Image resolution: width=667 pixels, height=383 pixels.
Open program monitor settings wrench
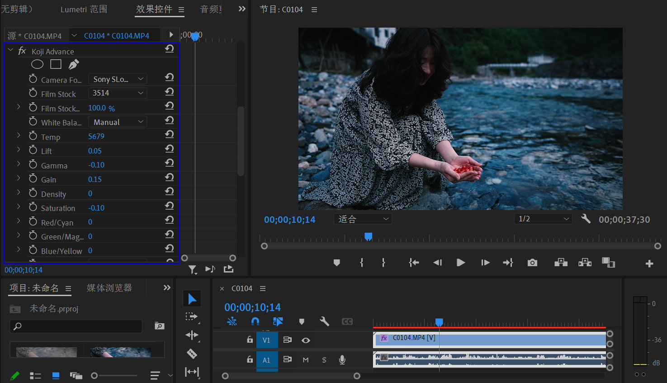coord(586,219)
